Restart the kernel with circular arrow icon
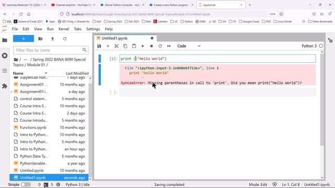The image size is (335, 188). (x=160, y=46)
